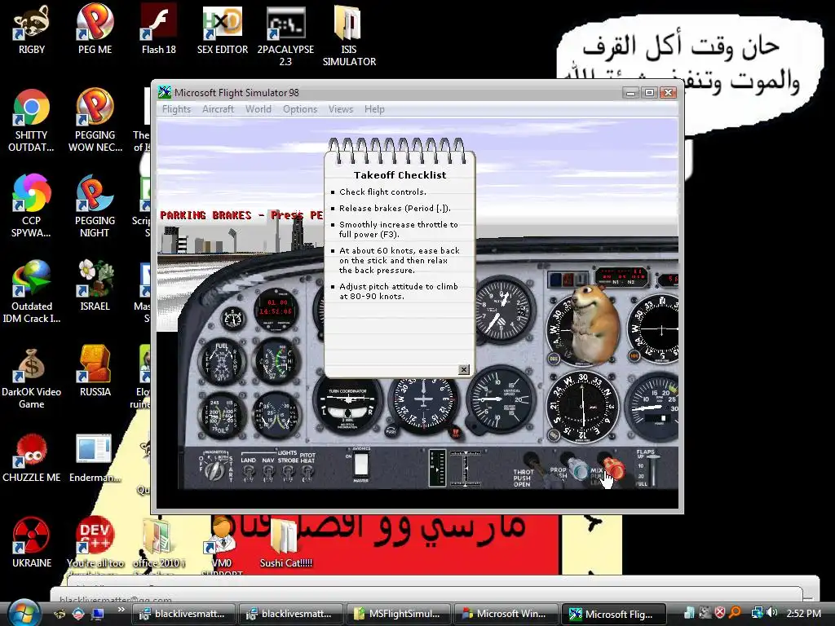The height and width of the screenshot is (626, 835).
Task: Open the RIGBY desktop shortcut
Action: (x=32, y=29)
